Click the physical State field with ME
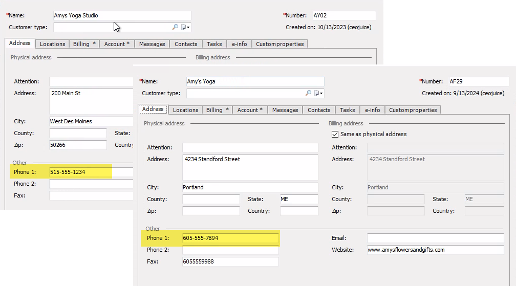 coord(299,199)
